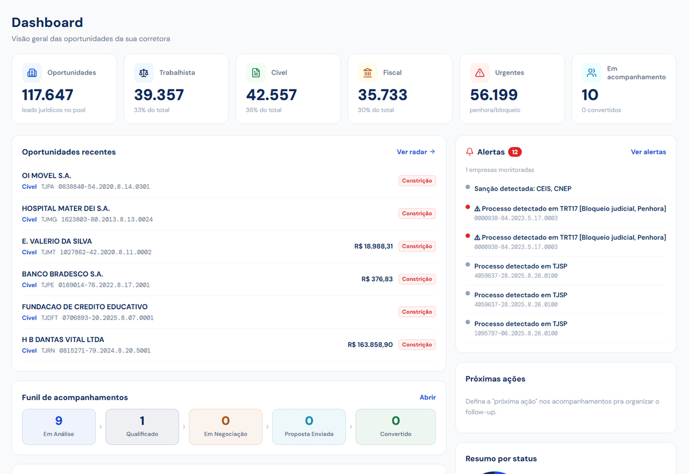Select the Em Análise funnel stage

pyautogui.click(x=59, y=427)
